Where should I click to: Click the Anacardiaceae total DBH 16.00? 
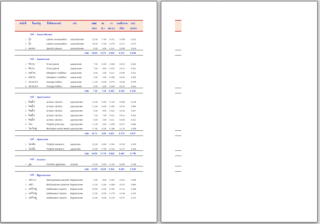(x=94, y=53)
